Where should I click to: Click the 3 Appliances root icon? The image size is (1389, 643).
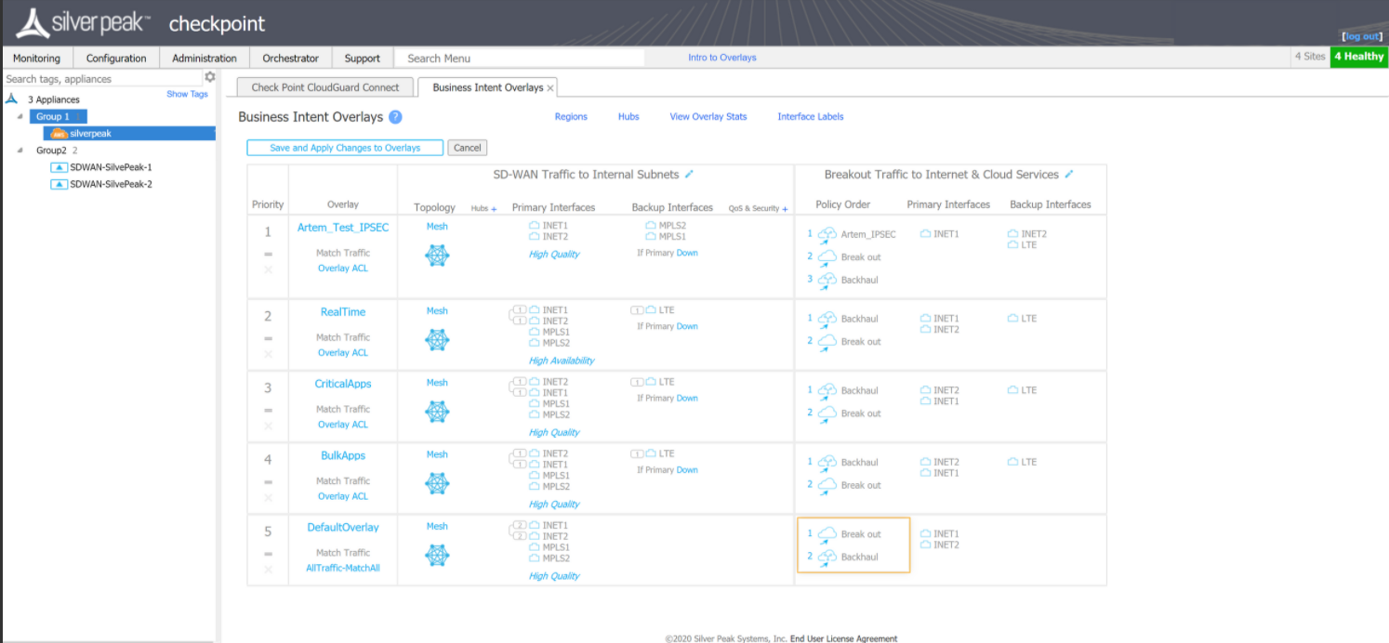coord(11,98)
